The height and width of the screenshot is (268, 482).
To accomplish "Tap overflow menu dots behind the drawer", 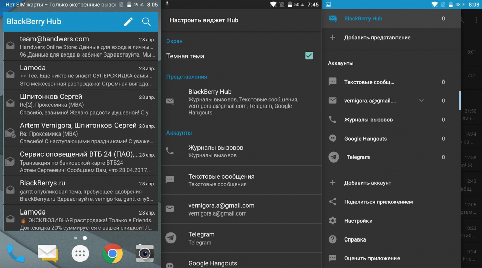I will pos(476,20).
